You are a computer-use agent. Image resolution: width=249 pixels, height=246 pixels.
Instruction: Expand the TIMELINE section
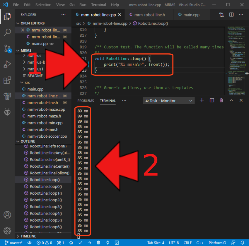[x=28, y=236]
